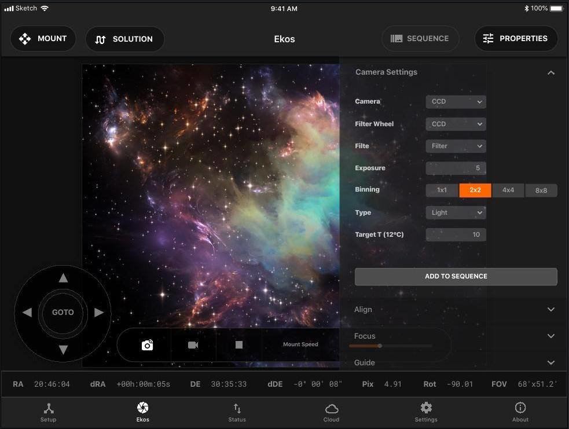Viewport: 569px width, 429px height.
Task: Open the Filter Wheel dropdown
Action: pyautogui.click(x=456, y=124)
